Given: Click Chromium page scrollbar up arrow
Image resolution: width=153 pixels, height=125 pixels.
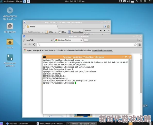Looking at the screenshot, I should click(141, 55).
